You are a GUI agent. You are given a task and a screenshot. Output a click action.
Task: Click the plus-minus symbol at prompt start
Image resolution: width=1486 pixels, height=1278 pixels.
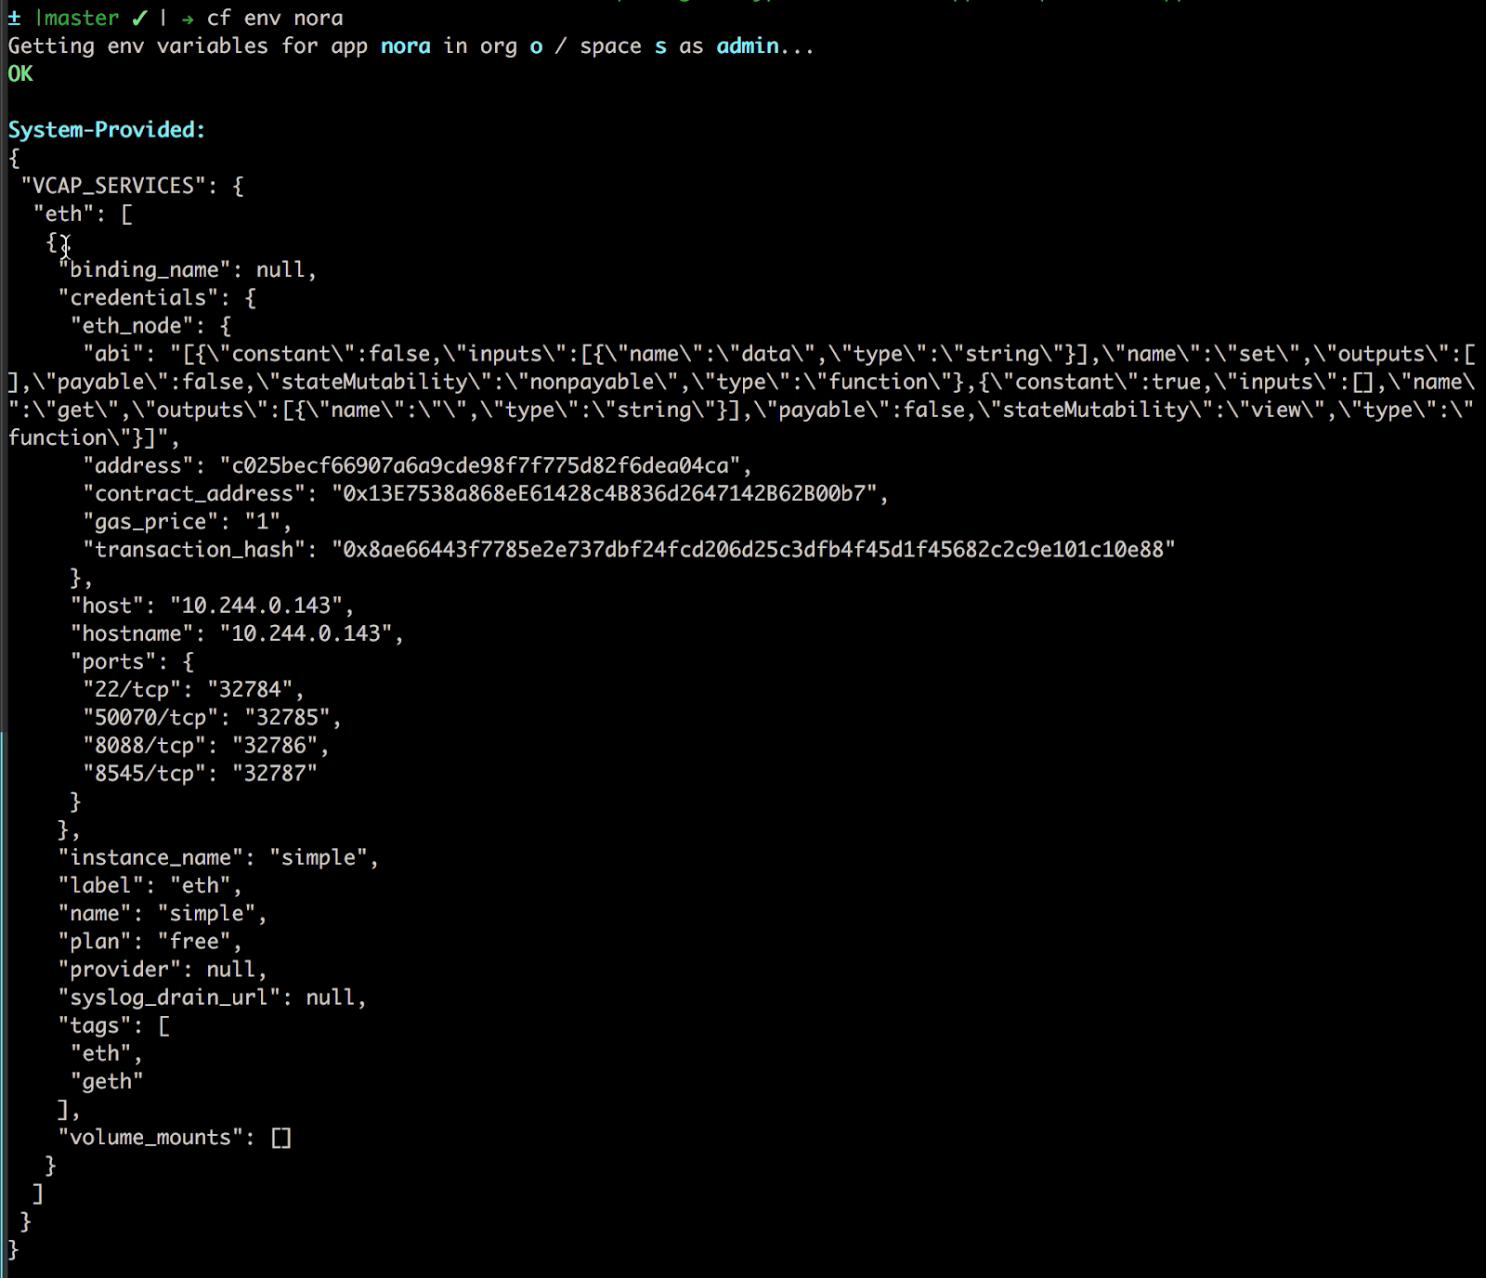14,18
